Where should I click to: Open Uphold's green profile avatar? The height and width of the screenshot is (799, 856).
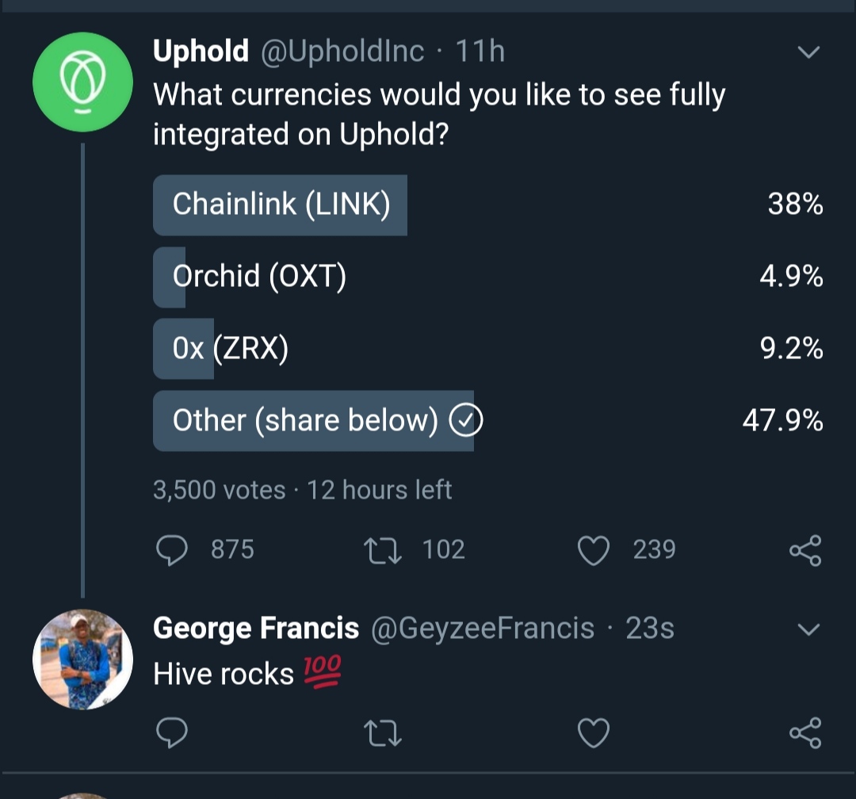[x=82, y=82]
